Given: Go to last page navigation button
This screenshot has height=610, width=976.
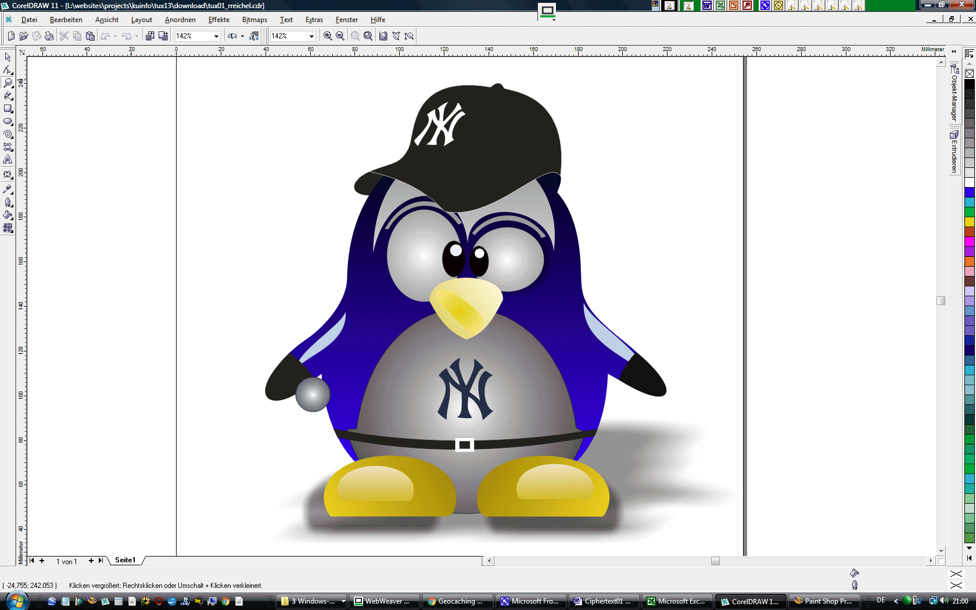Looking at the screenshot, I should coord(101,561).
